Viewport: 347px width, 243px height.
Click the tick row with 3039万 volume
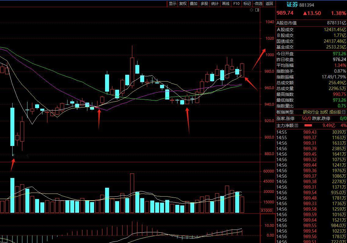[x=311, y=132]
